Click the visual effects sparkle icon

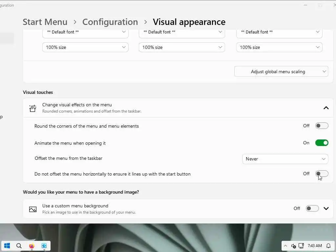32,108
